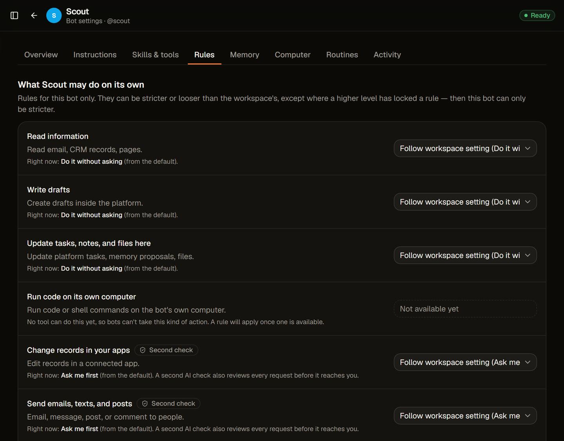Viewport: 564px width, 441px height.
Task: View the Activity tab
Action: pyautogui.click(x=387, y=54)
